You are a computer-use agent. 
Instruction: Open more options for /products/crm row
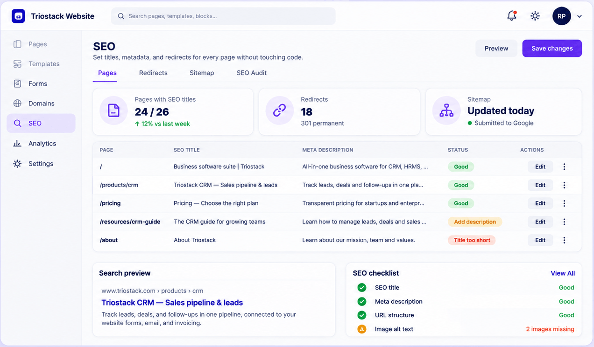click(x=564, y=185)
